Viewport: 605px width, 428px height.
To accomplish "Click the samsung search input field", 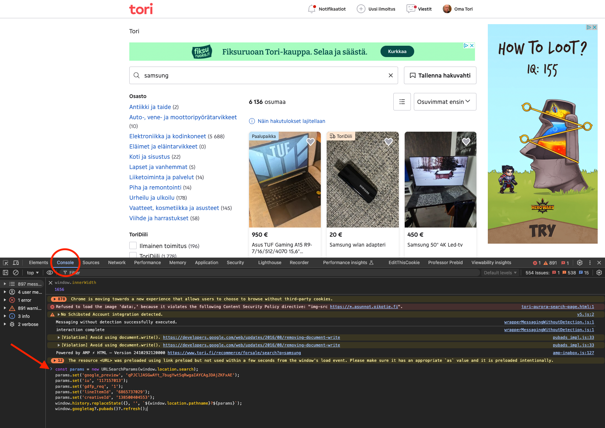I will (264, 75).
